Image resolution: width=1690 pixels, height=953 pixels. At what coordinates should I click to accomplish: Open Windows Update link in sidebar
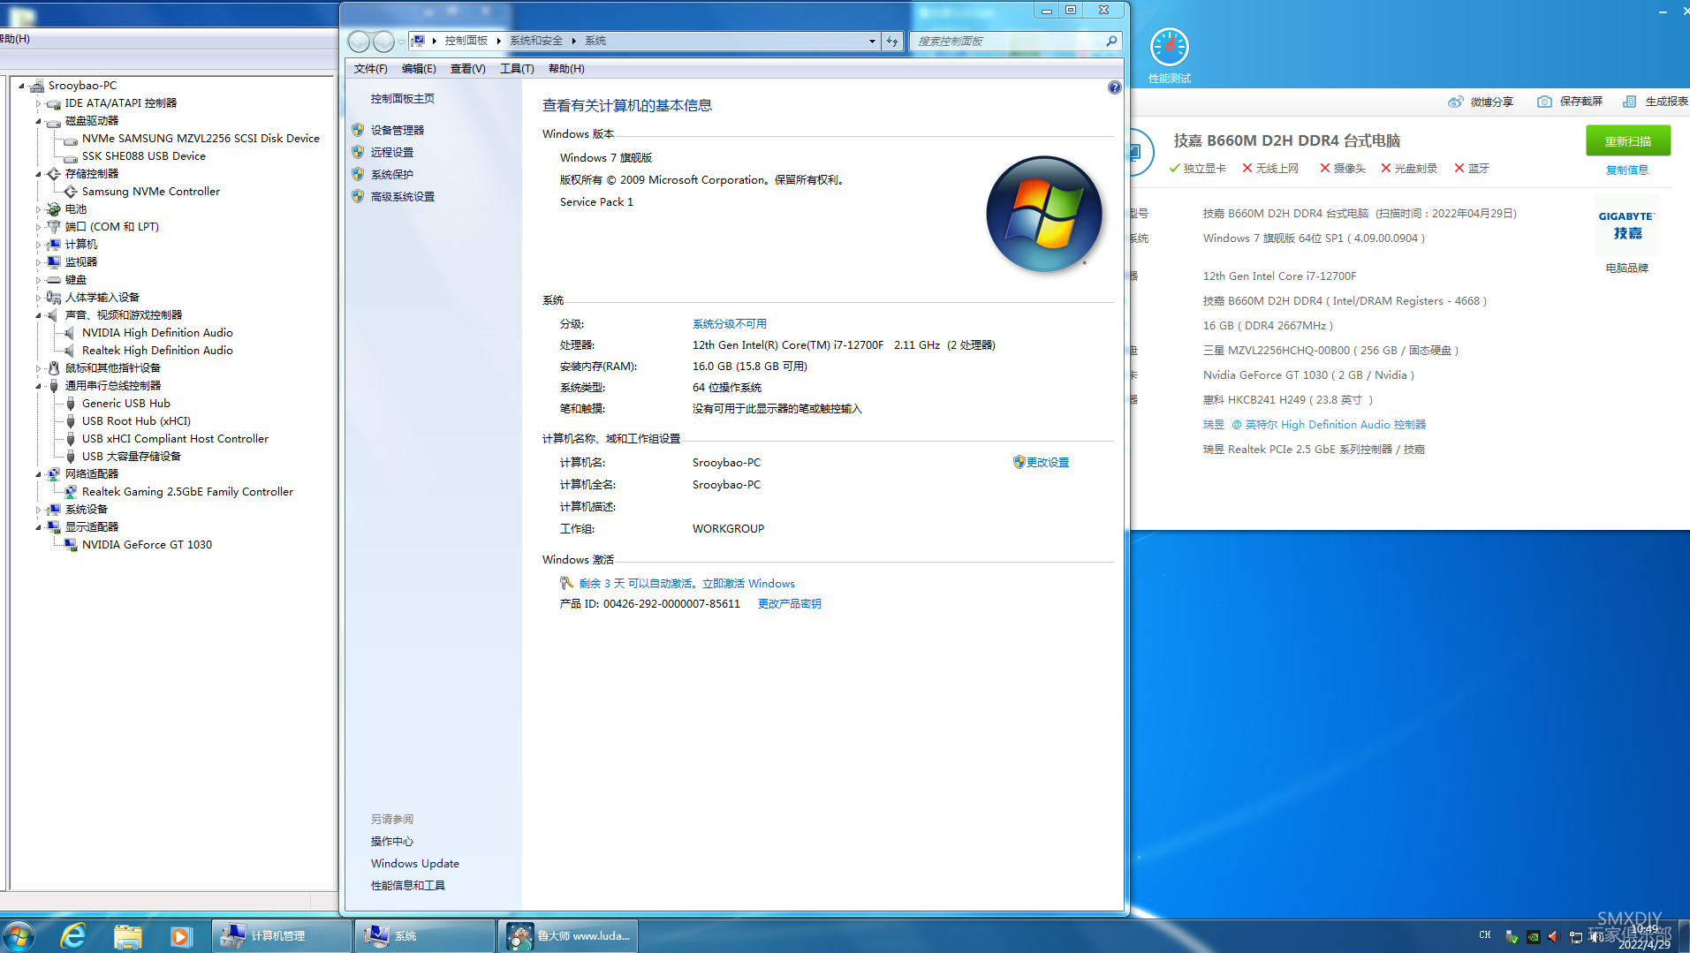point(415,863)
